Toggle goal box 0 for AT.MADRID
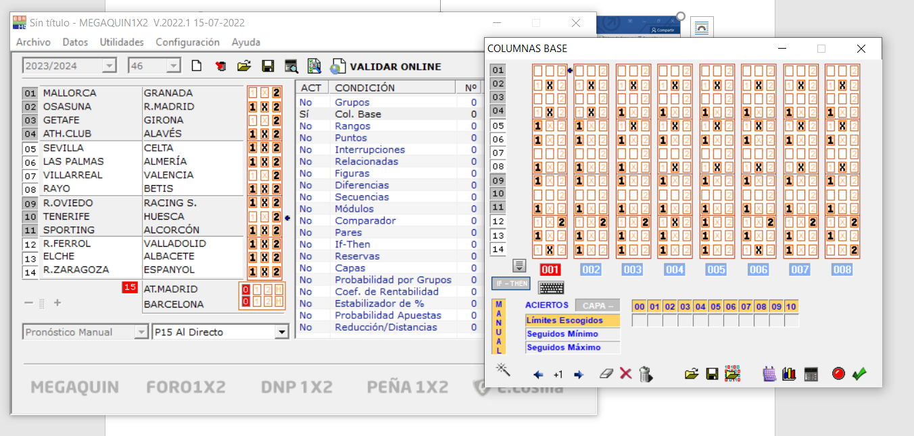 [x=246, y=289]
